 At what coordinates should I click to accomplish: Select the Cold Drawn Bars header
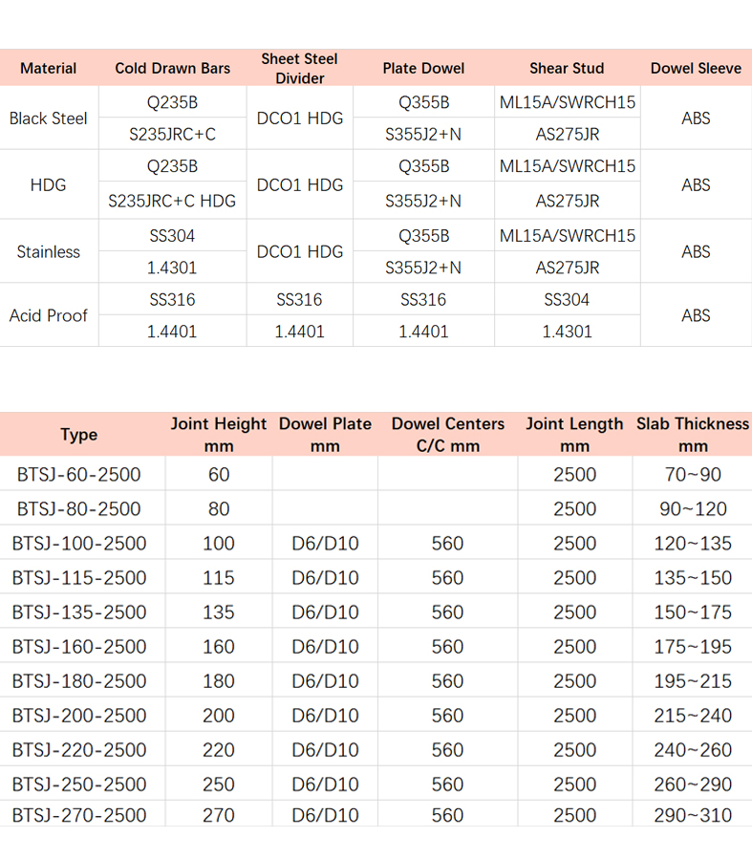[x=173, y=68]
